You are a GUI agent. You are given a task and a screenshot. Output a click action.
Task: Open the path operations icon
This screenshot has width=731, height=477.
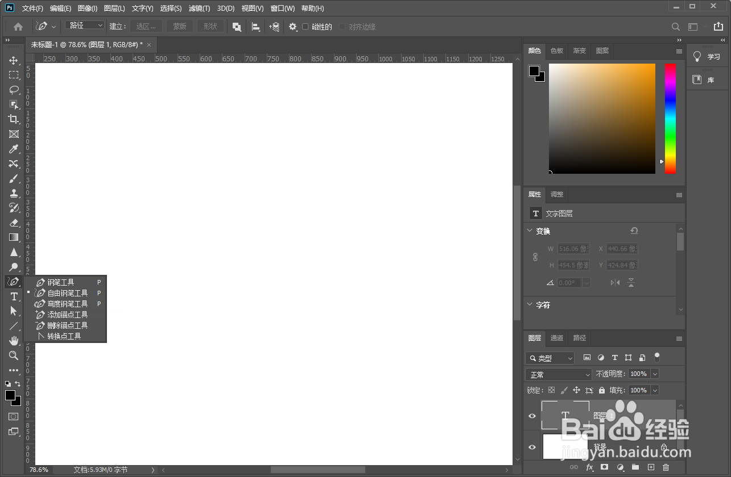pyautogui.click(x=237, y=27)
